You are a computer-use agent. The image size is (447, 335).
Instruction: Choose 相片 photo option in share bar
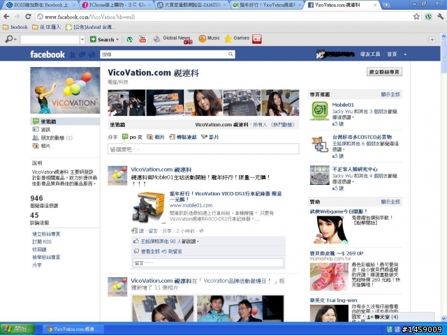[x=156, y=137]
